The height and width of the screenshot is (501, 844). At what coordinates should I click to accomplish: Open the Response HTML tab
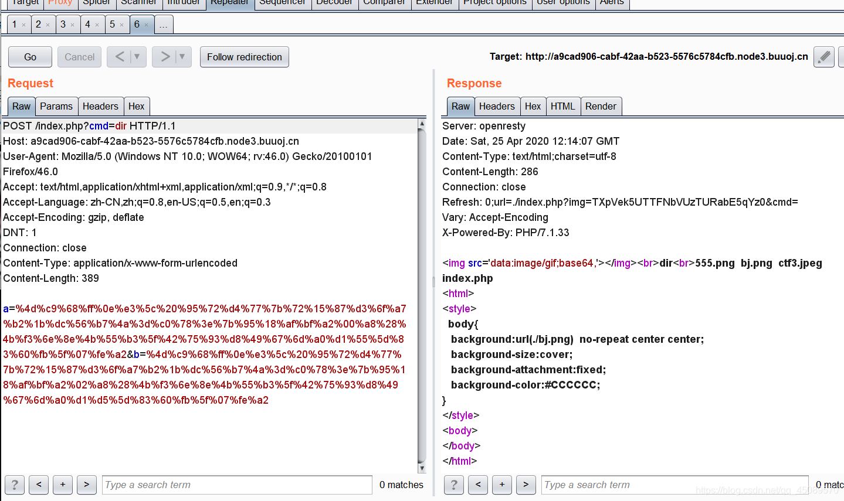pos(563,106)
